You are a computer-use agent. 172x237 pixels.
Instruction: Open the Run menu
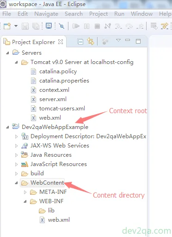click(x=119, y=14)
